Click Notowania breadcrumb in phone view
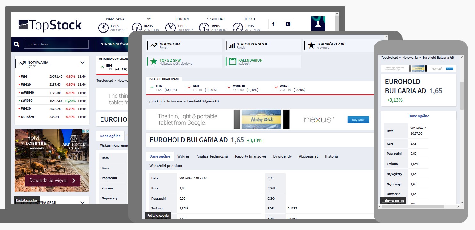Viewport: 475px width, 230px height. [410, 58]
